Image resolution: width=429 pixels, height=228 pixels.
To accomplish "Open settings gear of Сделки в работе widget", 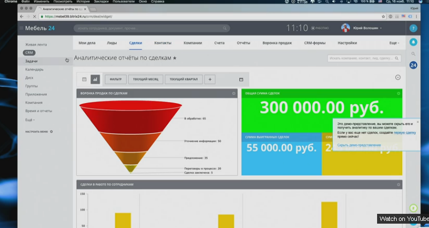I will click(398, 184).
